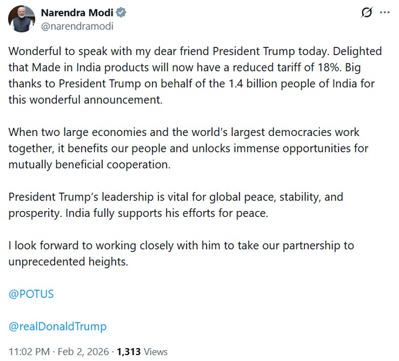Follow the @POTUS mention link
Image resolution: width=399 pixels, height=361 pixels.
click(31, 294)
